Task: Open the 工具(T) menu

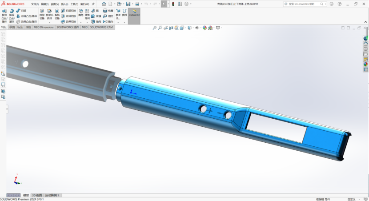Action: coord(74,4)
